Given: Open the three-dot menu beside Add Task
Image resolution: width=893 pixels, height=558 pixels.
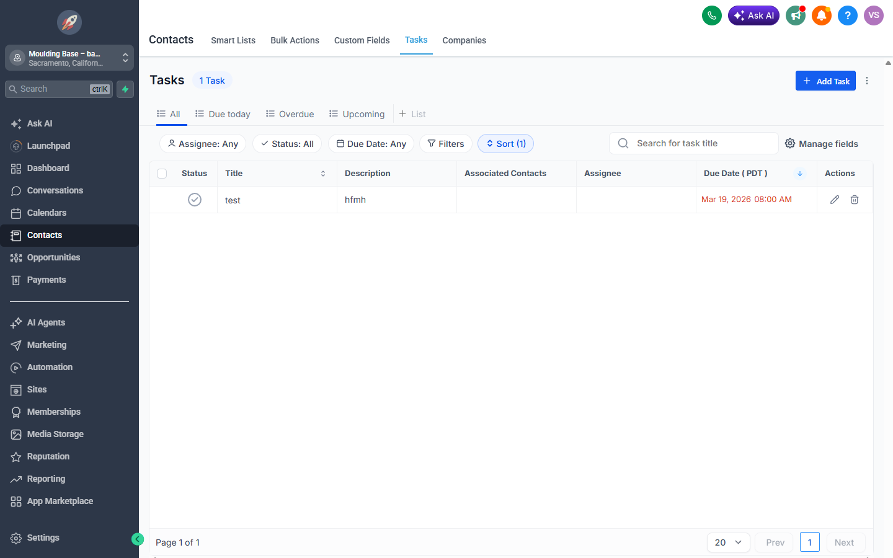Looking at the screenshot, I should 867,81.
